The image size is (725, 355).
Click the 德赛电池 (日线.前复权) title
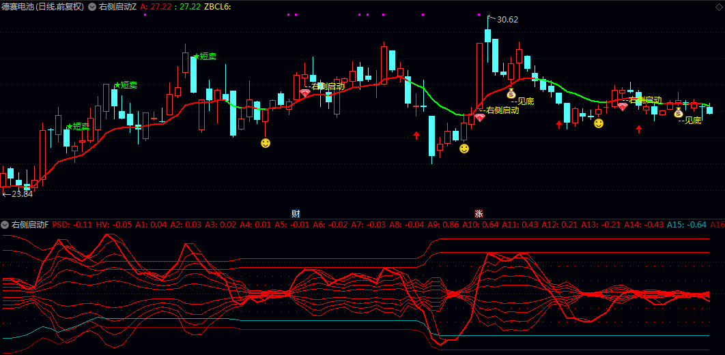(42, 7)
